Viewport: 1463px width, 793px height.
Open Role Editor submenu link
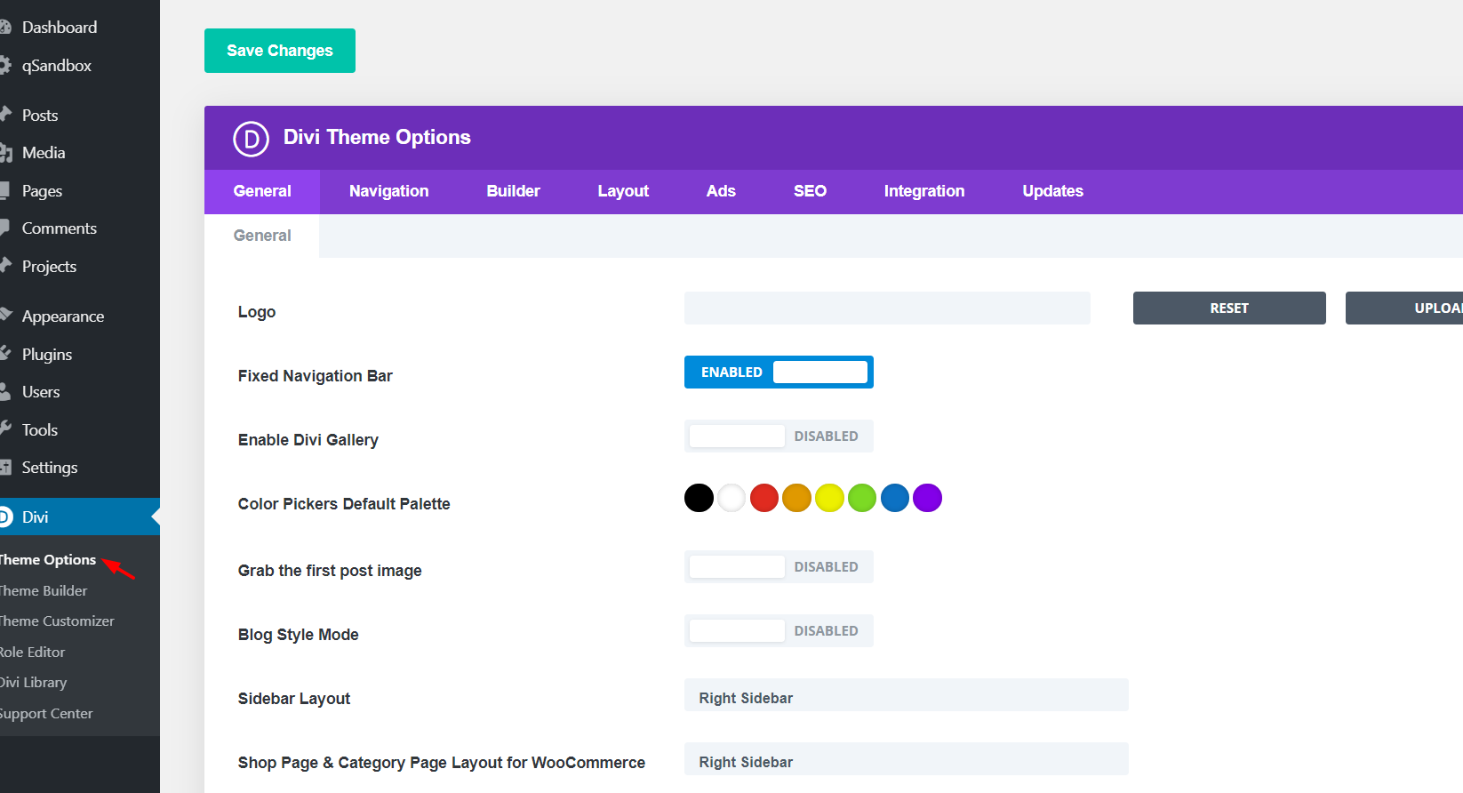coord(33,652)
